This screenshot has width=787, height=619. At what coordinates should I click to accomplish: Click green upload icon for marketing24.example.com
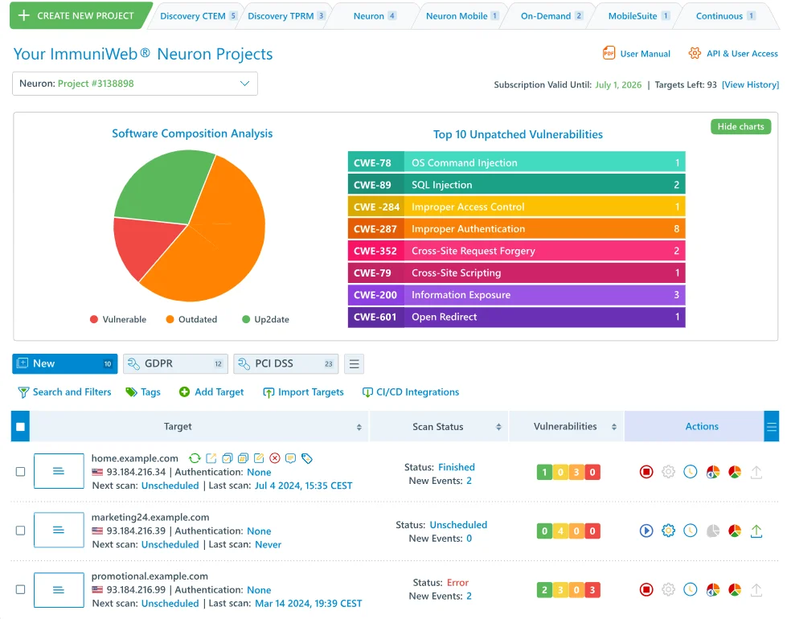point(756,531)
